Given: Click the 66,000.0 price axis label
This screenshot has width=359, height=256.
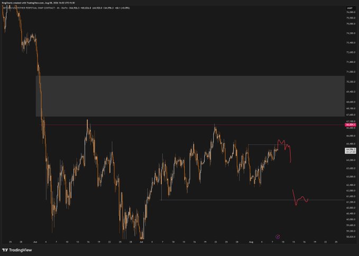Looking at the screenshot, I should pos(351,136).
